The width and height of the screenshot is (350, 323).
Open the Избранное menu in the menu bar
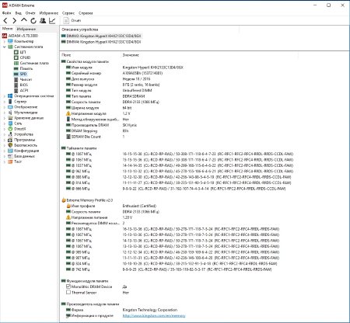tap(49, 13)
